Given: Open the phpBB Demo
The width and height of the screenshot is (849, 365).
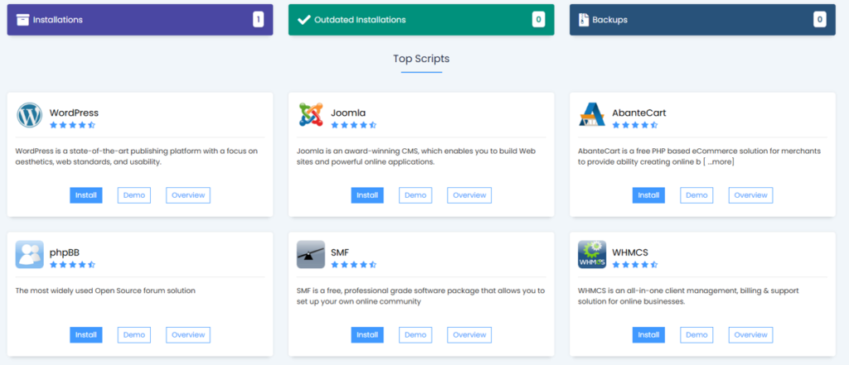Looking at the screenshot, I should (134, 334).
